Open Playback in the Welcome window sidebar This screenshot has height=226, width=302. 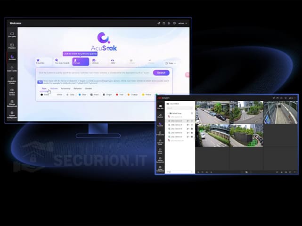[x=12, y=46]
